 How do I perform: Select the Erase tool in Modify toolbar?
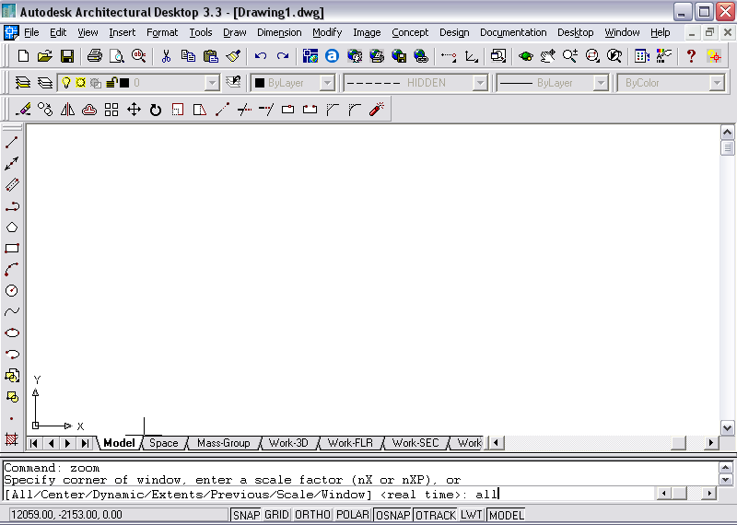coord(23,110)
